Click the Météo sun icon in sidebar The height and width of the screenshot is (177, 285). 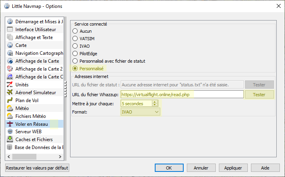[10, 108]
